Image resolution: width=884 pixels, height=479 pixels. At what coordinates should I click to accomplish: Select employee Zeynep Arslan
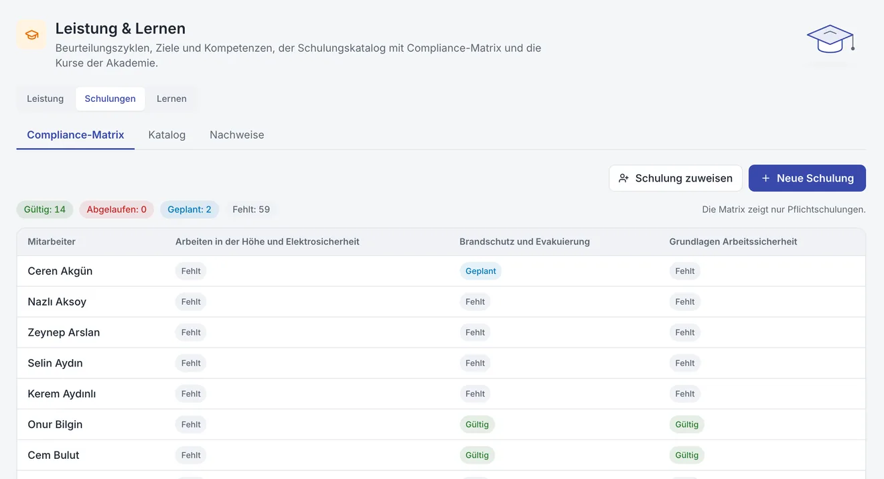pyautogui.click(x=64, y=333)
